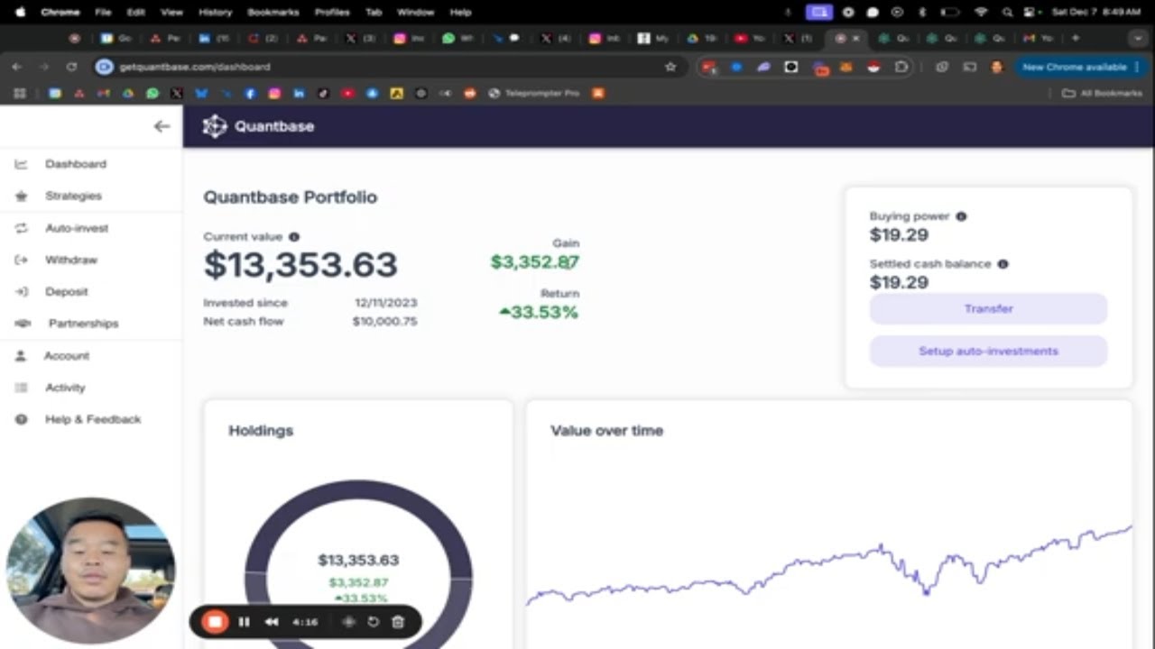This screenshot has height=649, width=1155.
Task: Open the YouTube bookmark icon
Action: click(347, 93)
